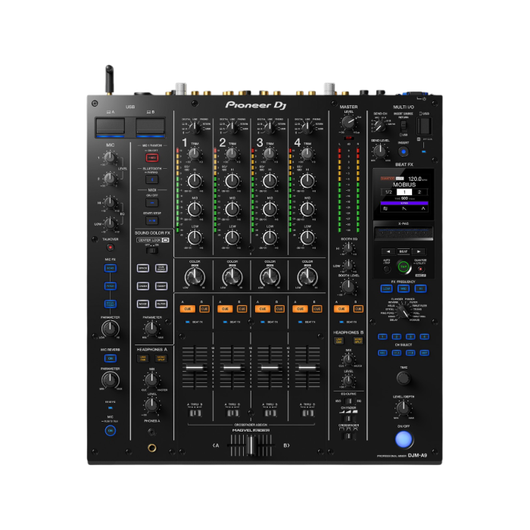Flip the Insert Source Return/USB switch
Viewport: 530px width, 530px height.
pos(403,126)
